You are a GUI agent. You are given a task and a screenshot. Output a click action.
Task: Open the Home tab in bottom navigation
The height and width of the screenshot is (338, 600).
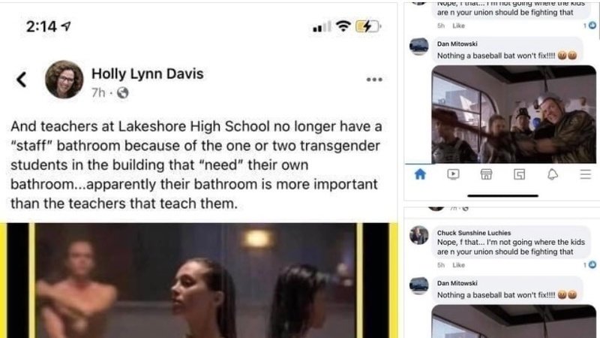(x=420, y=174)
